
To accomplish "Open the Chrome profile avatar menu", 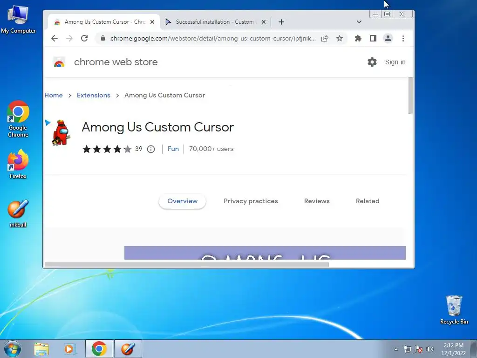I will coord(388,38).
